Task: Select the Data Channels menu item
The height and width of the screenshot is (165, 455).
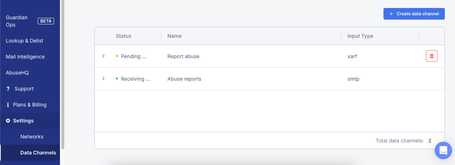Action: click(38, 153)
